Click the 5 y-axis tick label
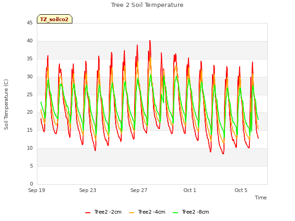Viewport: 295px width, 221px height. tap(31, 166)
